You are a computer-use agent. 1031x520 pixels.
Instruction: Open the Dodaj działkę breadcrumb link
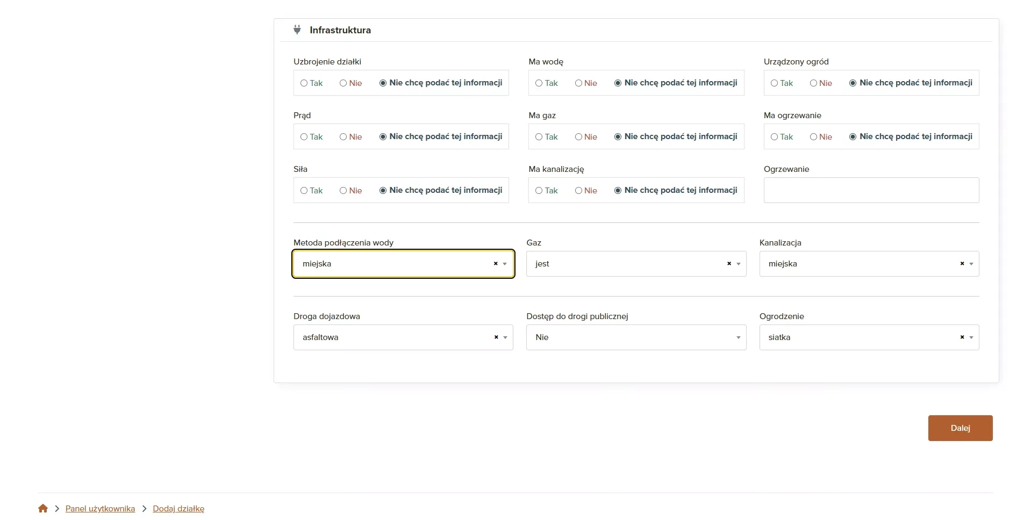pos(178,509)
